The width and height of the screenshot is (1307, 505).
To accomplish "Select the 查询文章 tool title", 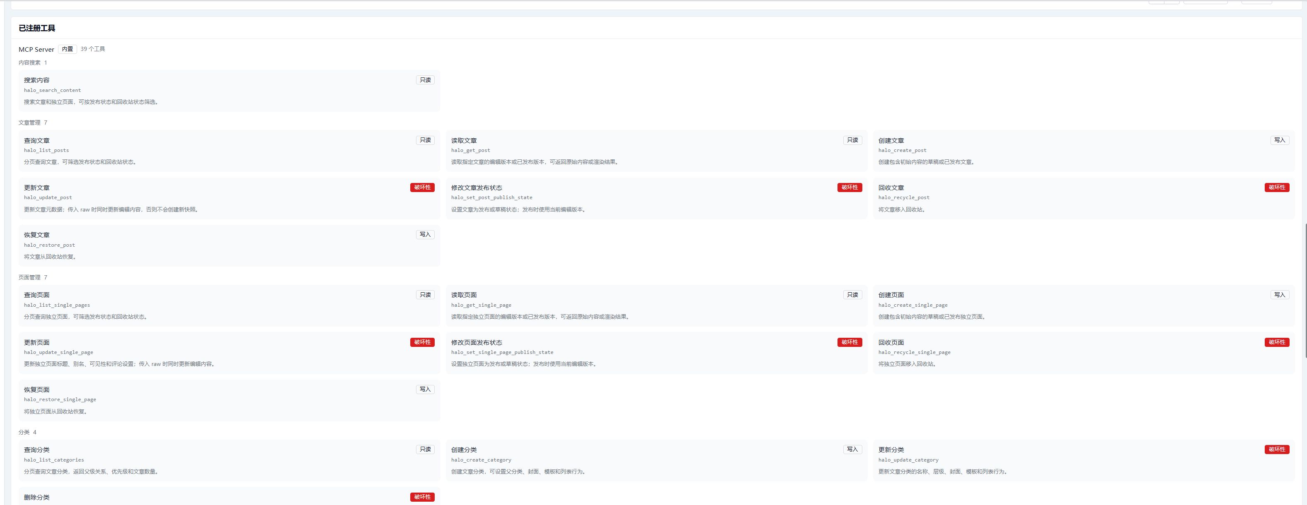I will click(x=36, y=140).
